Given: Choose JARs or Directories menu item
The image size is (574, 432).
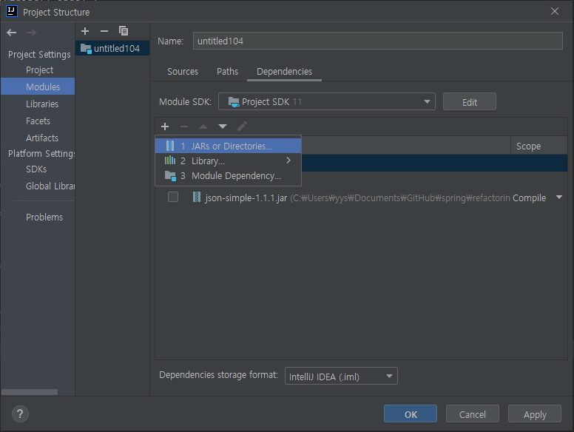Looking at the screenshot, I should (x=228, y=146).
